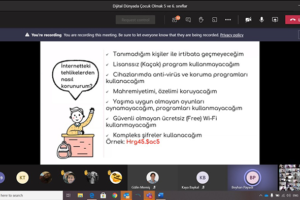Screen dimensions: 300x200
Task: Click the 'You're recording' banner label
Action: point(46,35)
